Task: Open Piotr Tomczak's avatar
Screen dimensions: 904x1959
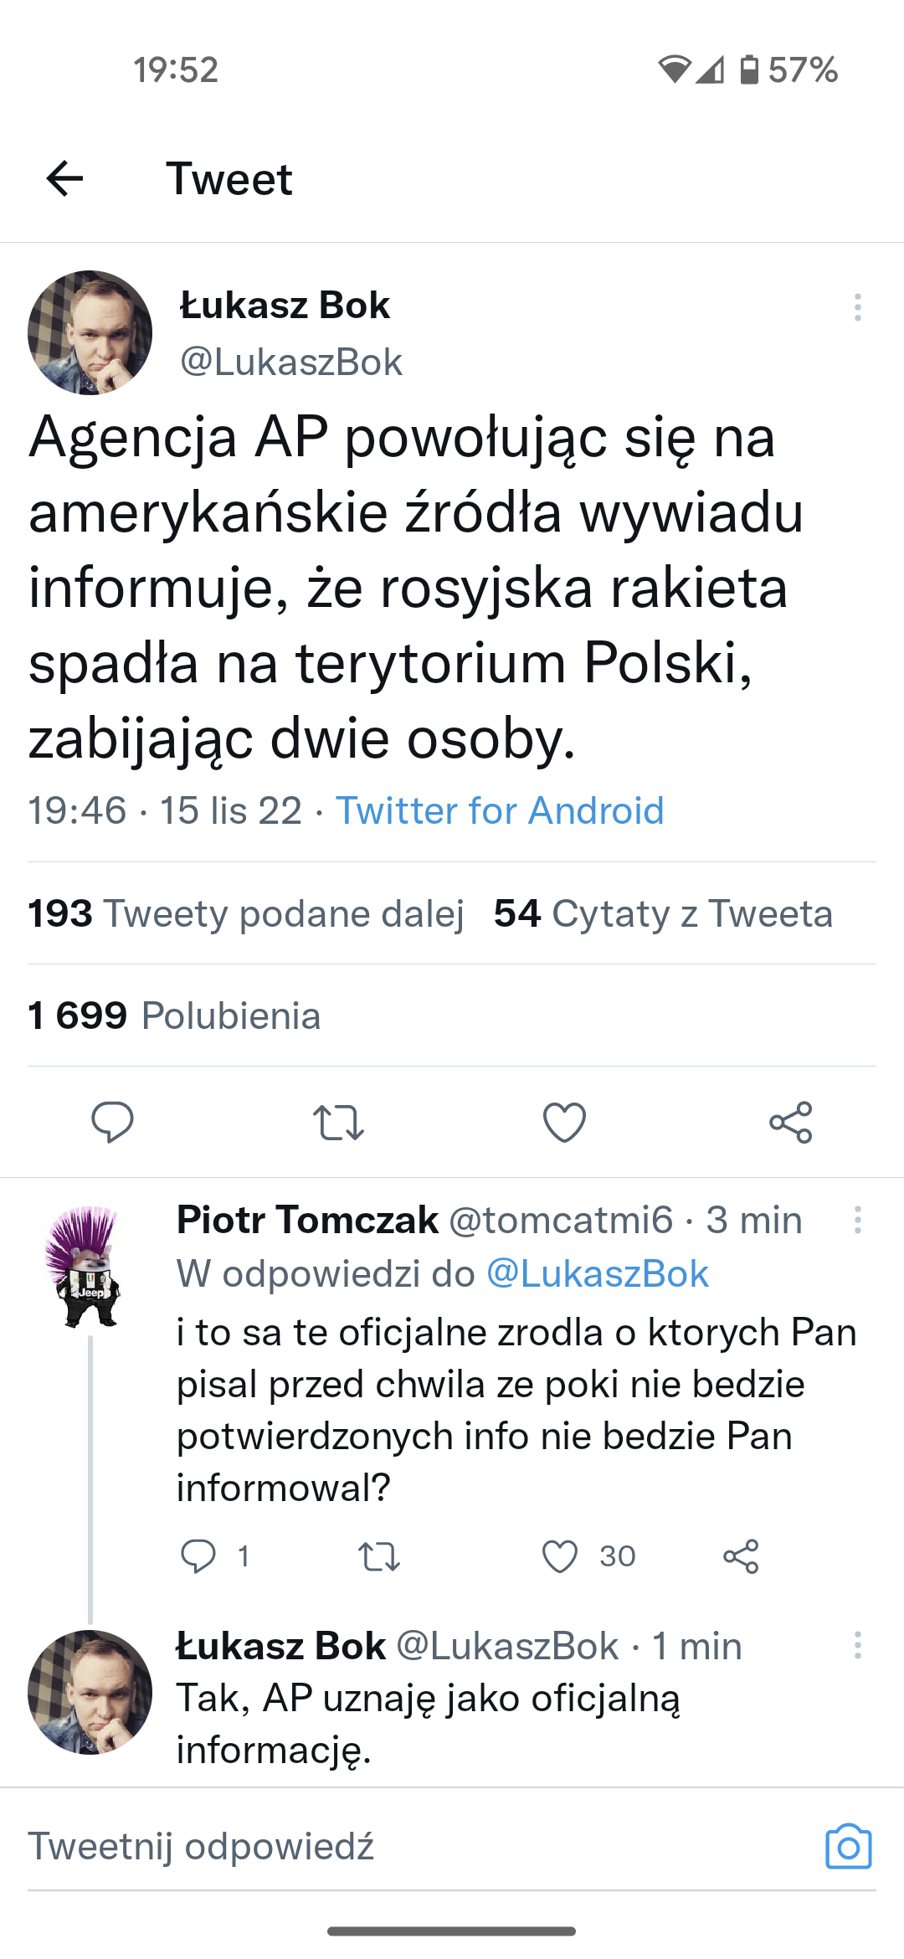Action: point(84,1266)
